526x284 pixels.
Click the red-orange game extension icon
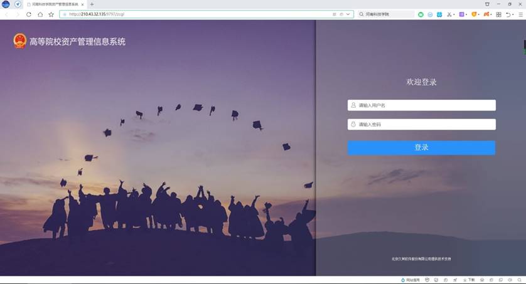[486, 14]
